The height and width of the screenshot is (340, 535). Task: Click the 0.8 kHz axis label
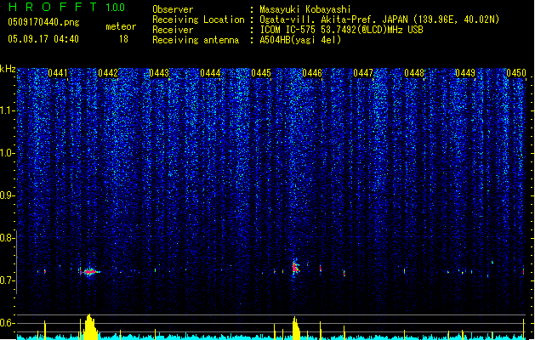pyautogui.click(x=8, y=238)
